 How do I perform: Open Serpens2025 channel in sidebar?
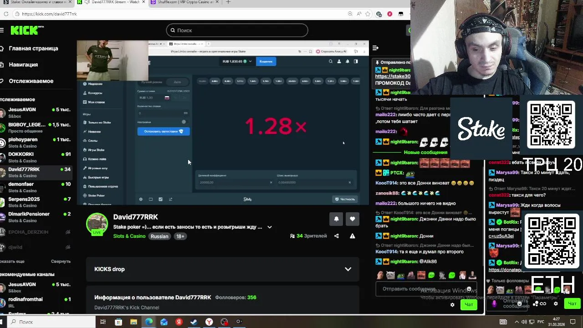coord(36,202)
